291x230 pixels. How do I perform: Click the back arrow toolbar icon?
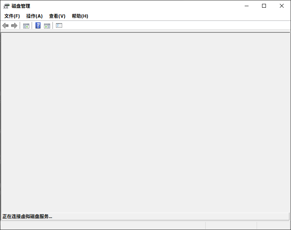pyautogui.click(x=5, y=25)
